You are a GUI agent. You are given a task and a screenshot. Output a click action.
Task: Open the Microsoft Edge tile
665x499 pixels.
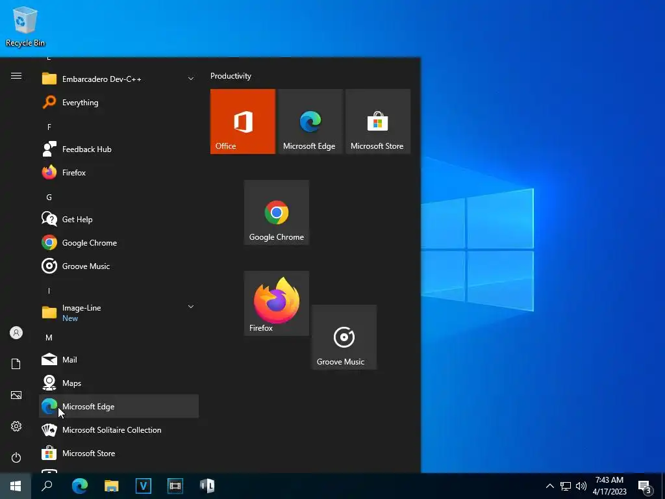coord(310,122)
